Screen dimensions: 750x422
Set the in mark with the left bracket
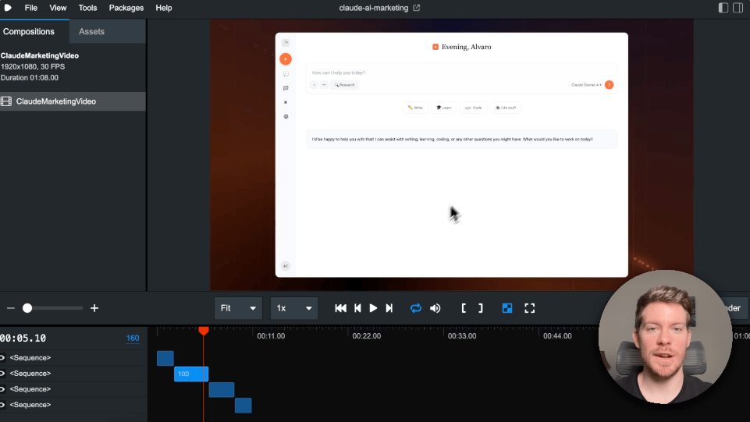(464, 308)
